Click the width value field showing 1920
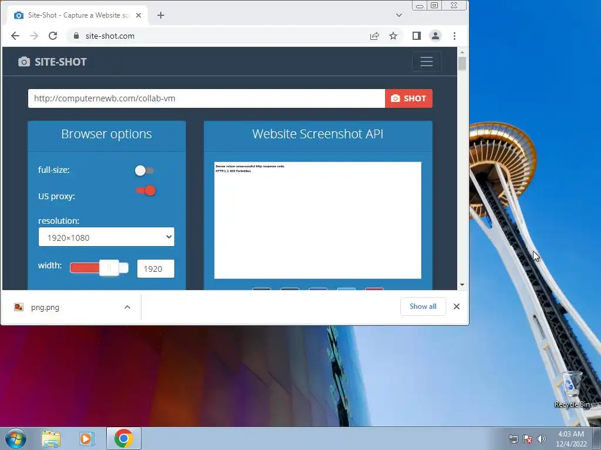The height and width of the screenshot is (450, 601). [x=156, y=268]
